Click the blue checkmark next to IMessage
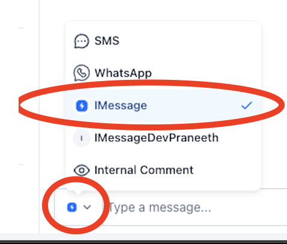 point(247,105)
